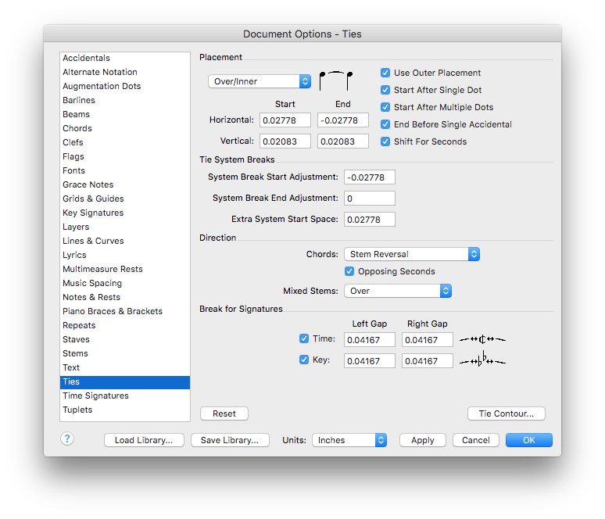Open Fonts options

click(125, 170)
